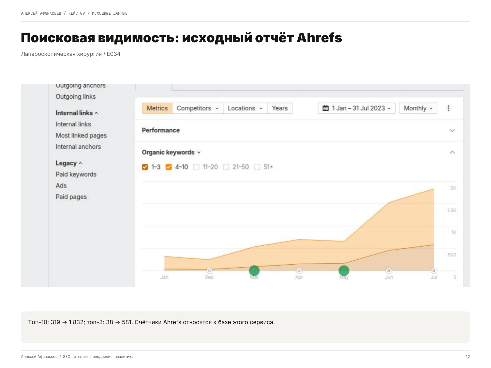
Task: Expand the Performance section chevron
Action: (452, 130)
